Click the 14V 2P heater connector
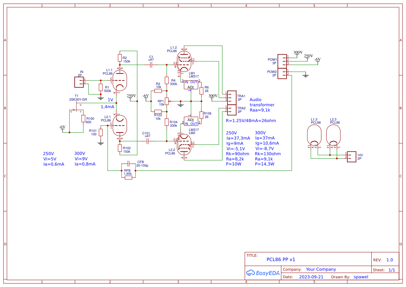This screenshot has height=287, width=406. pyautogui.click(x=351, y=157)
